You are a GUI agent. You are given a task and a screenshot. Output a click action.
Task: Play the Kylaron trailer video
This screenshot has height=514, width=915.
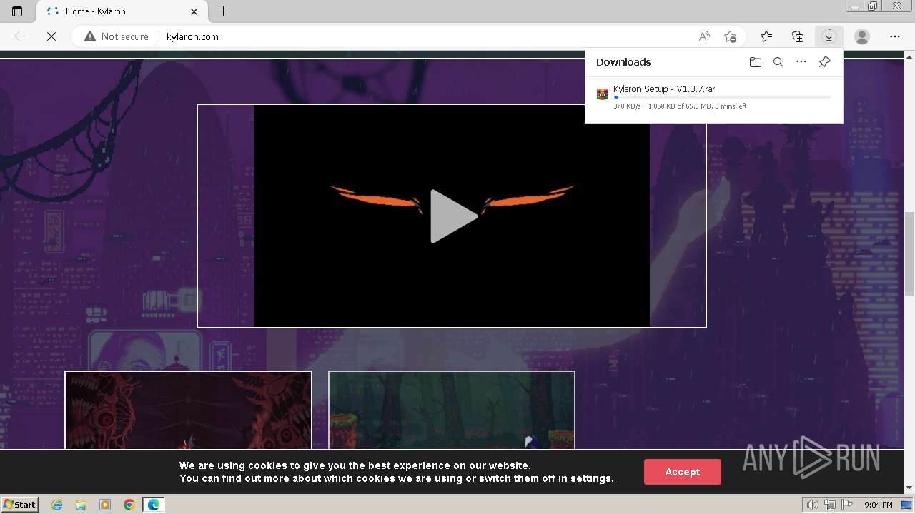coord(454,216)
